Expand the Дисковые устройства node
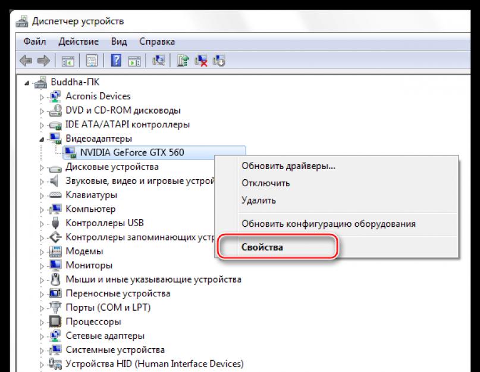Image resolution: width=480 pixels, height=372 pixels. click(42, 167)
